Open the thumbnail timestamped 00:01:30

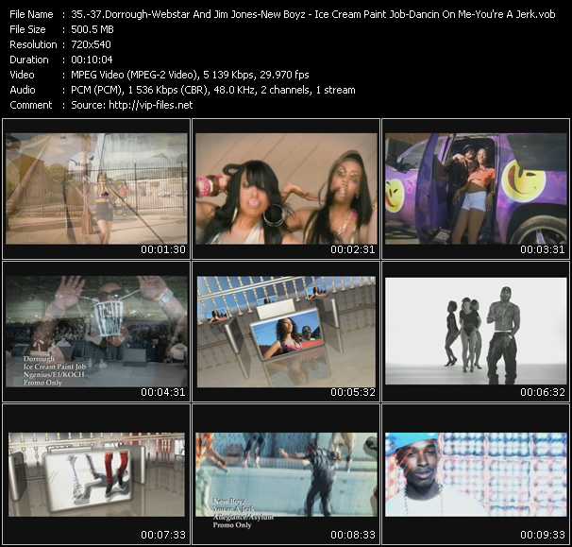pos(96,188)
